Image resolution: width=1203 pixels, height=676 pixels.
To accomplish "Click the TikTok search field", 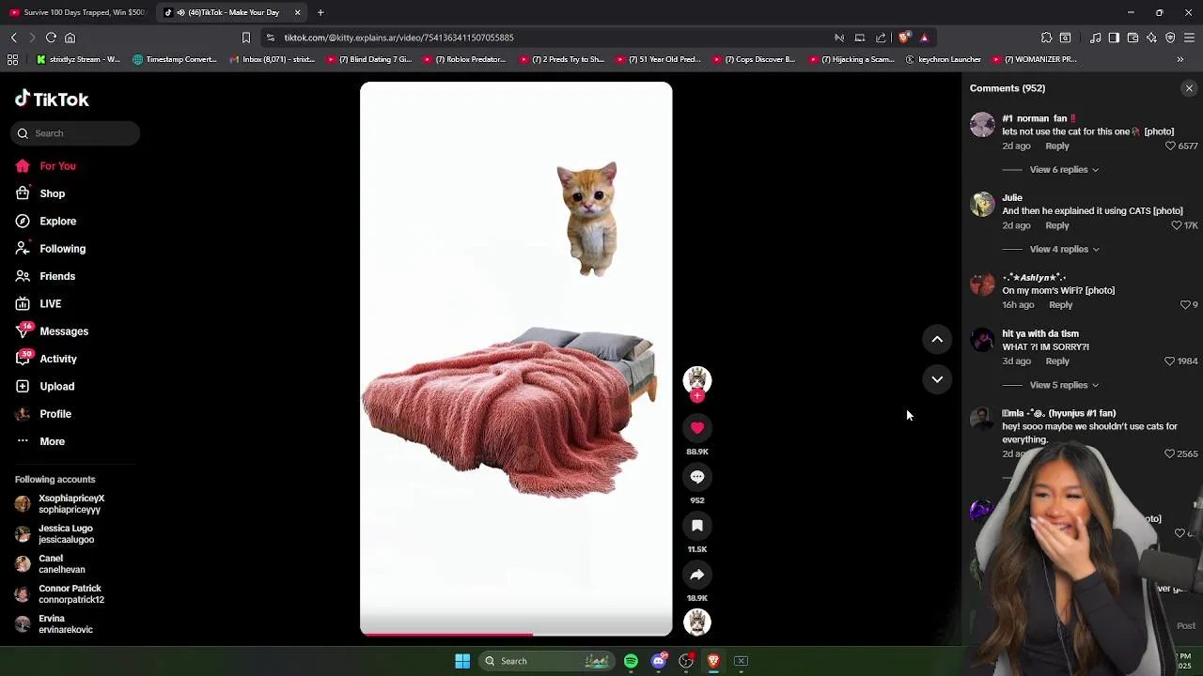I will pyautogui.click(x=76, y=133).
